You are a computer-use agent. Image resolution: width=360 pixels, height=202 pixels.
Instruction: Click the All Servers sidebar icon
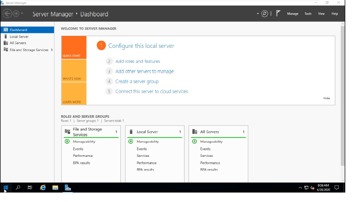point(6,43)
